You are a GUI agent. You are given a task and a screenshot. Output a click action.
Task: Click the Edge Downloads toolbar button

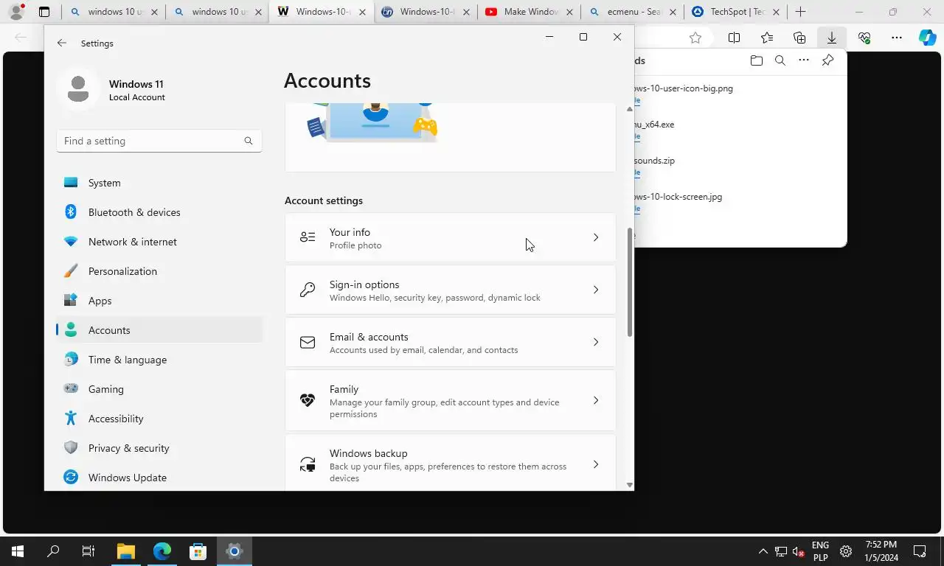(x=831, y=38)
